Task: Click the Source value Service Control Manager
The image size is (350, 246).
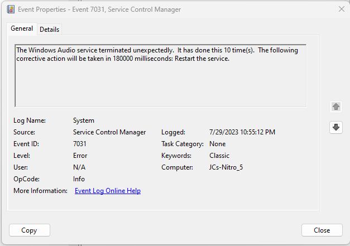Action: point(109,132)
